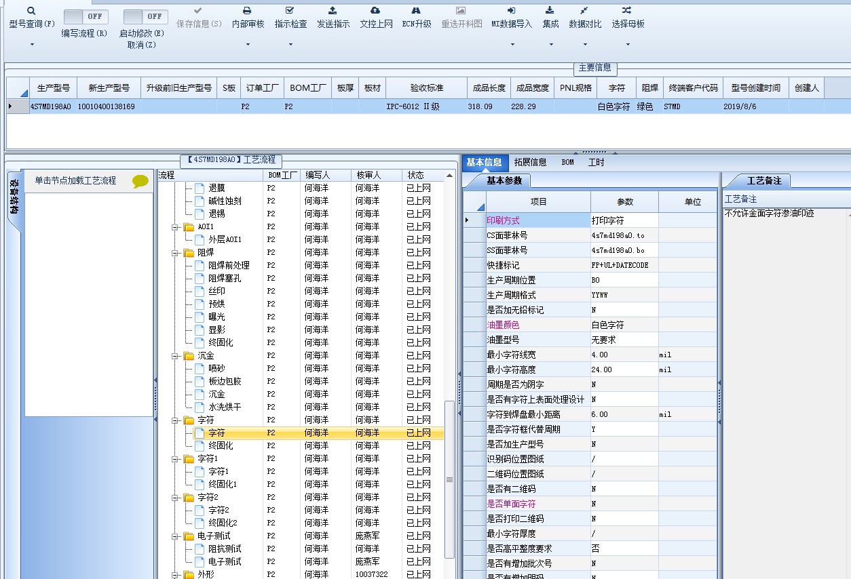
Task: Click the 核审人 column header in tree
Action: click(x=377, y=175)
